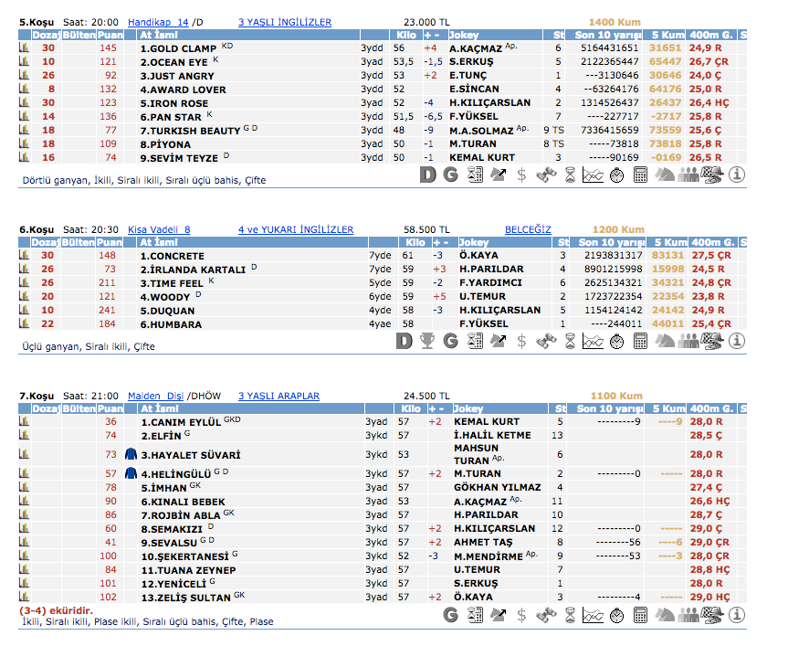Screen dimensions: 788x646
Task: Click the bar chart icon beside GOLD CLAMP
Action: (25, 48)
